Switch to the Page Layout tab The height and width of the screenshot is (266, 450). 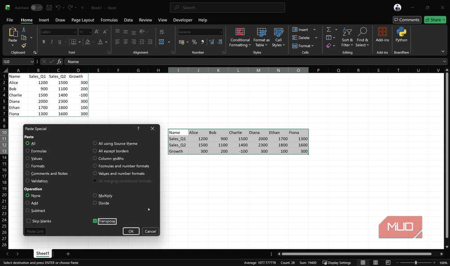(x=83, y=20)
